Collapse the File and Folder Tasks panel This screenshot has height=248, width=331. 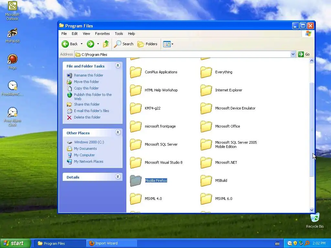(x=118, y=66)
